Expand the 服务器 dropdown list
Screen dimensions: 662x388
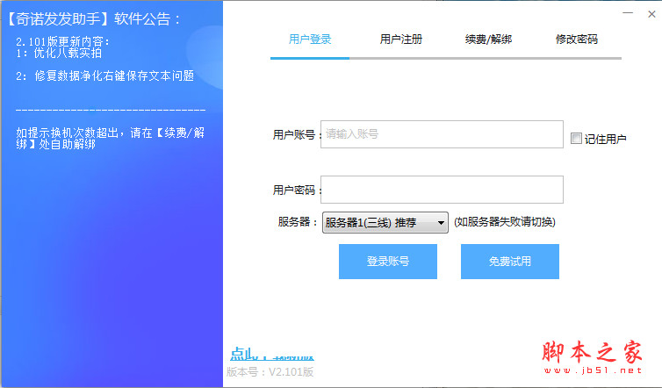(x=385, y=222)
